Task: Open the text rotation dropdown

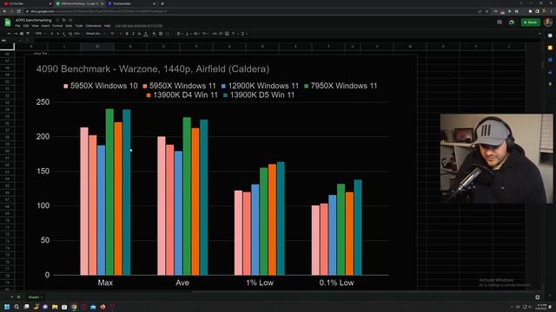Action: pyautogui.click(x=205, y=34)
